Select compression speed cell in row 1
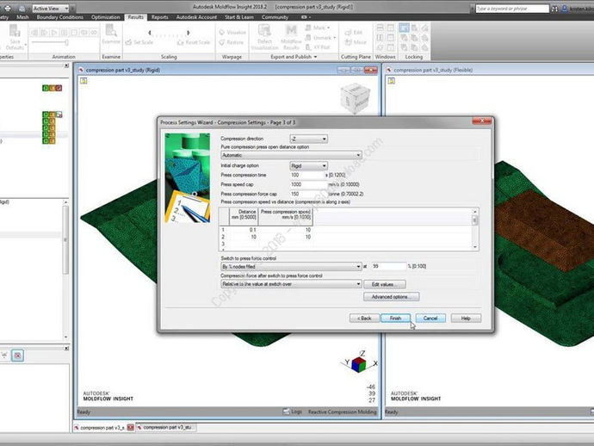The image size is (594, 446). (285, 230)
